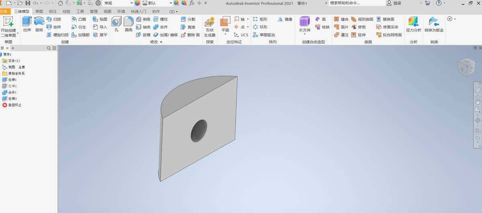Click the 文件 file menu button

[4, 12]
